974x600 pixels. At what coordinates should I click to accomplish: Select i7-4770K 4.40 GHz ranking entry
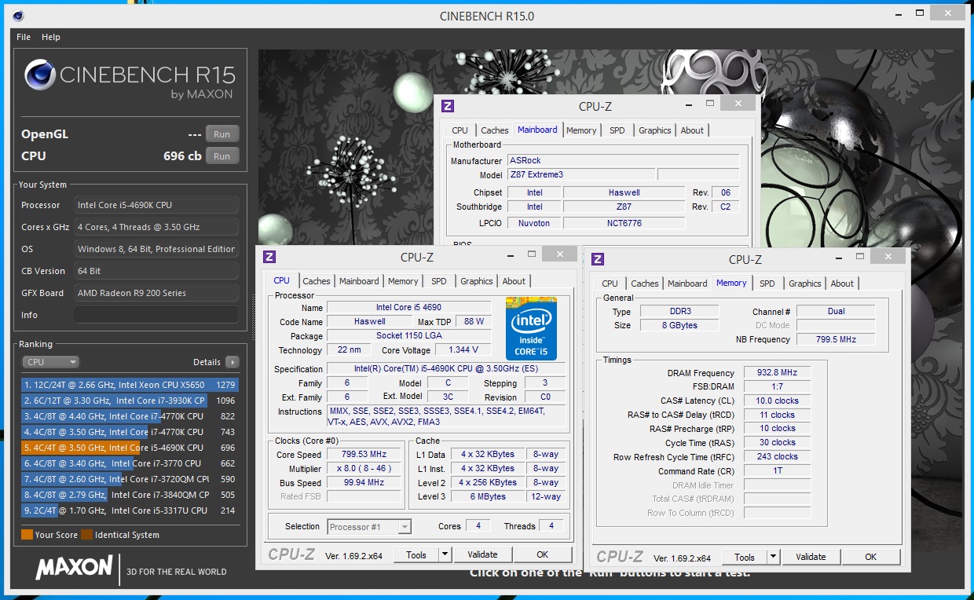pos(130,416)
